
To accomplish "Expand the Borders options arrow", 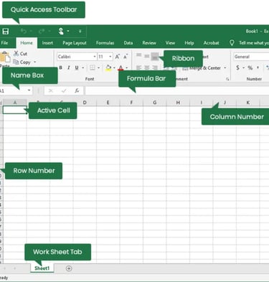I will pyautogui.click(x=98, y=67).
